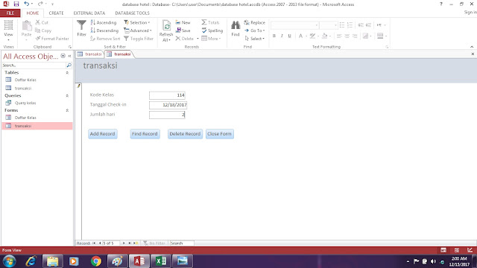Viewport: 477px width, 268px height.
Task: Open the Daftar Kelas form
Action: [25, 118]
